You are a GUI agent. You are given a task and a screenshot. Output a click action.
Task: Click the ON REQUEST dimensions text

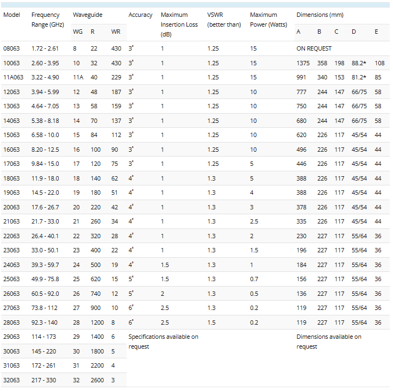pos(314,48)
